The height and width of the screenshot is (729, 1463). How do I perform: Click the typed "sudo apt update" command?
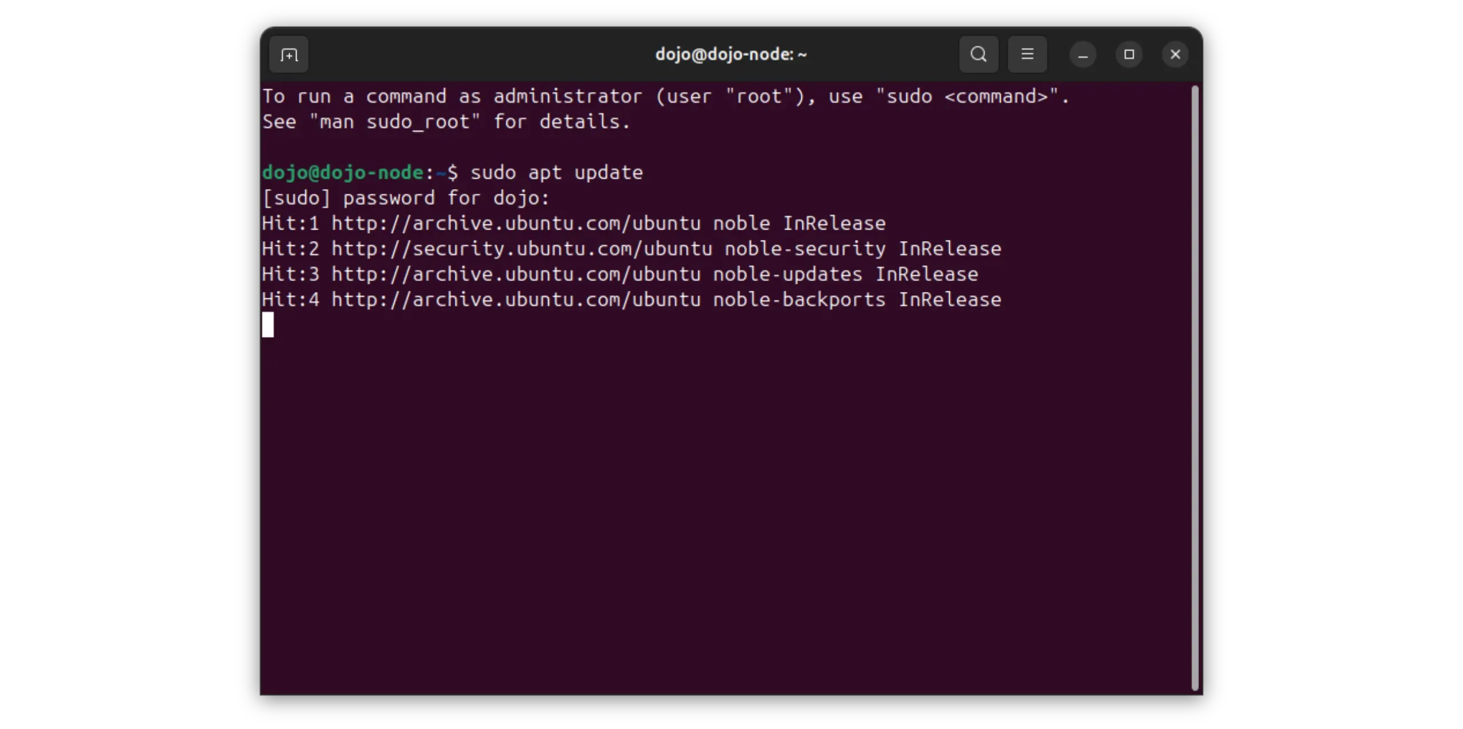click(556, 173)
